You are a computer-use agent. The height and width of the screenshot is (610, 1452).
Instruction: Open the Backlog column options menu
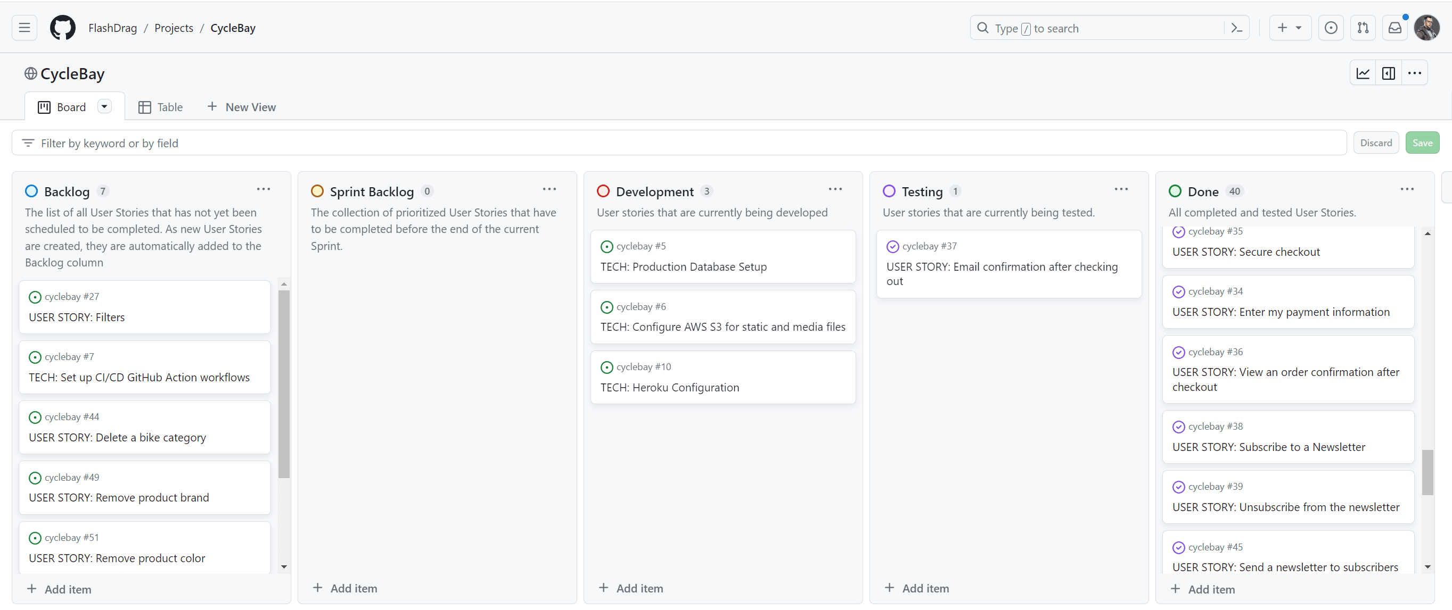(263, 189)
